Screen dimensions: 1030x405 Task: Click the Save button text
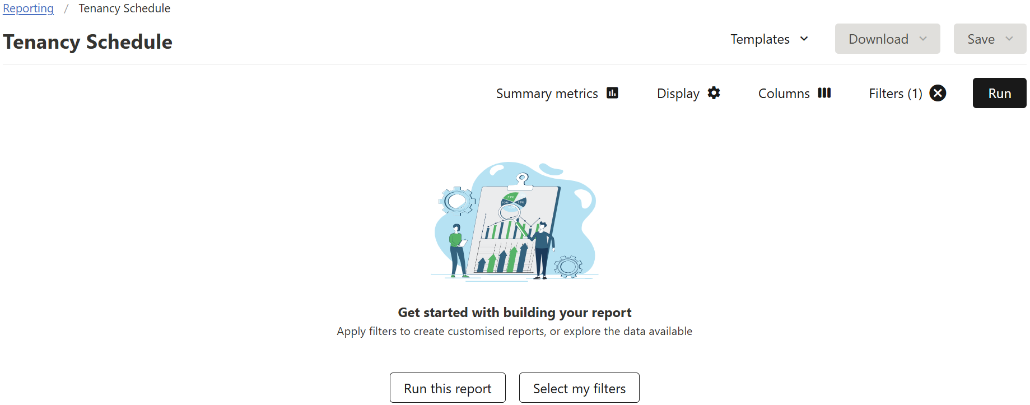pos(981,39)
